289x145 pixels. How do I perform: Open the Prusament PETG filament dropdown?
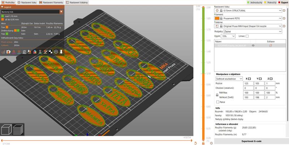(248, 18)
